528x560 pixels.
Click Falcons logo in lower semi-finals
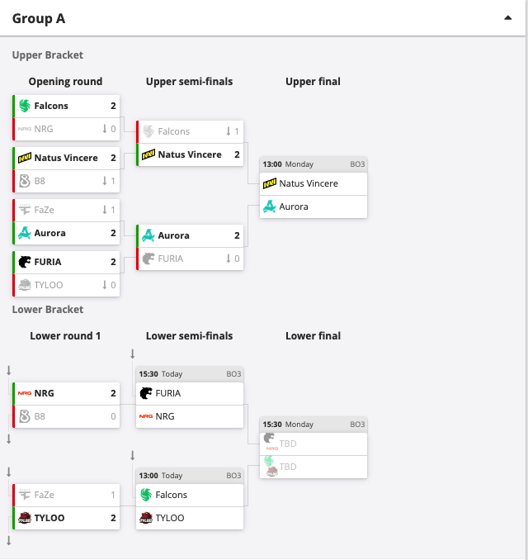[x=145, y=495]
